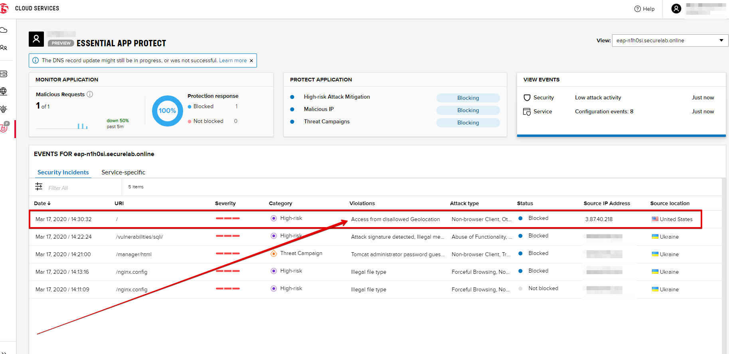
Task: Click Tomcat administrator password guess violation
Action: point(398,254)
